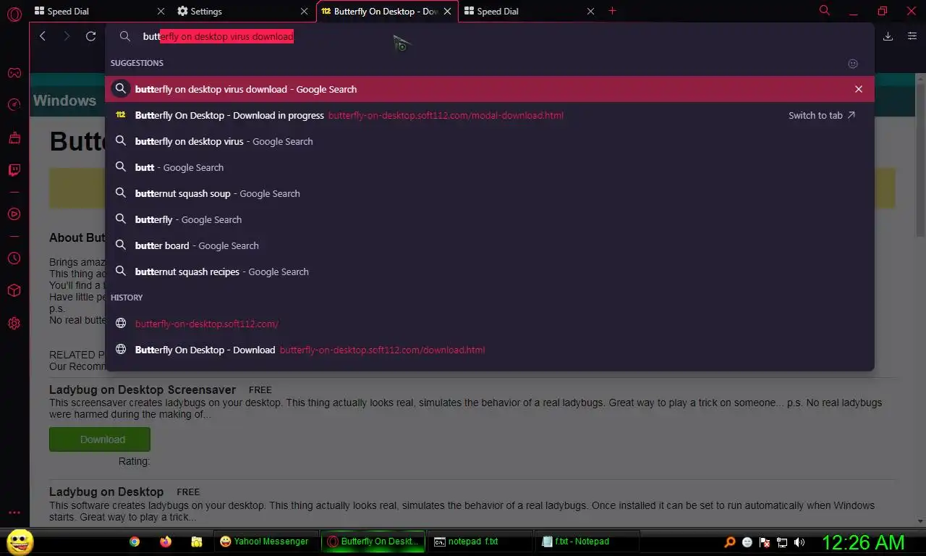926x556 pixels.
Task: Close the Settings tab
Action: coord(305,12)
